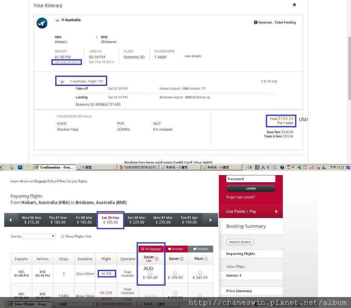The image size is (351, 308).
Task: Open YANG/SHUCHUN taskbar window
Action: coord(138,167)
